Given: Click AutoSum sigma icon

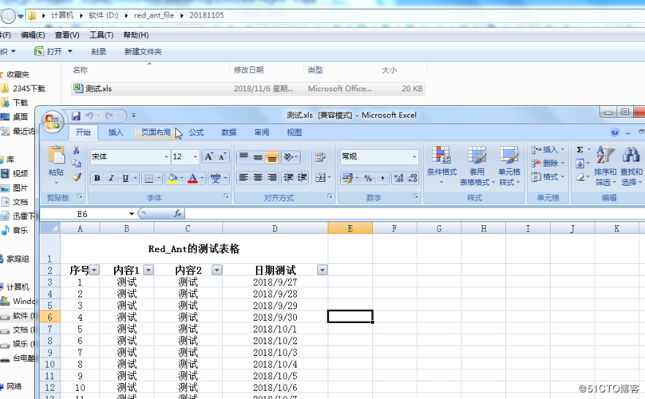Looking at the screenshot, I should click(x=580, y=150).
